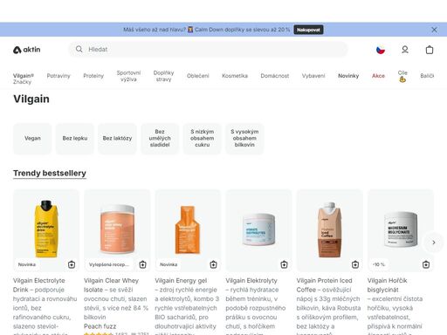Add Vilgain Energy gel to cart
The height and width of the screenshot is (335, 447).
tap(213, 264)
